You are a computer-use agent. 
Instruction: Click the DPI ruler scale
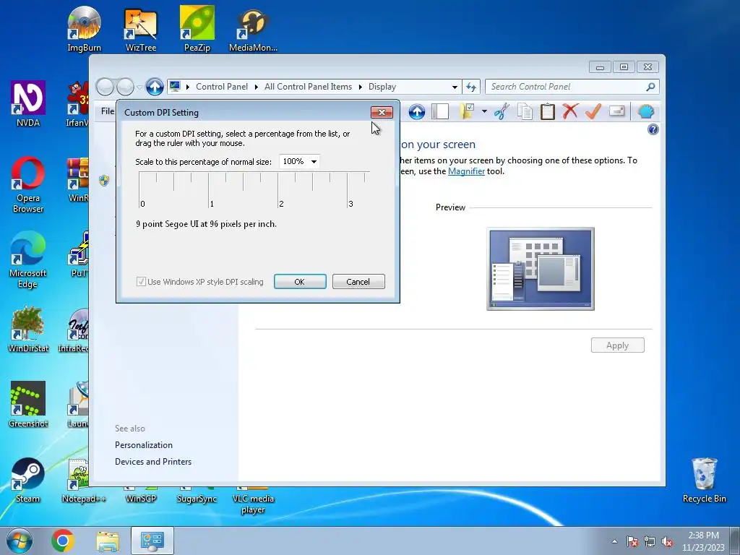tap(254, 190)
